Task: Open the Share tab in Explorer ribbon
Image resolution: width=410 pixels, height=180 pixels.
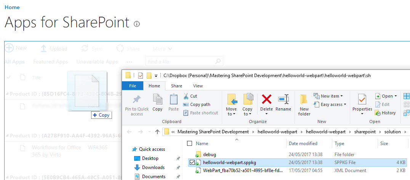Action: (x=176, y=85)
